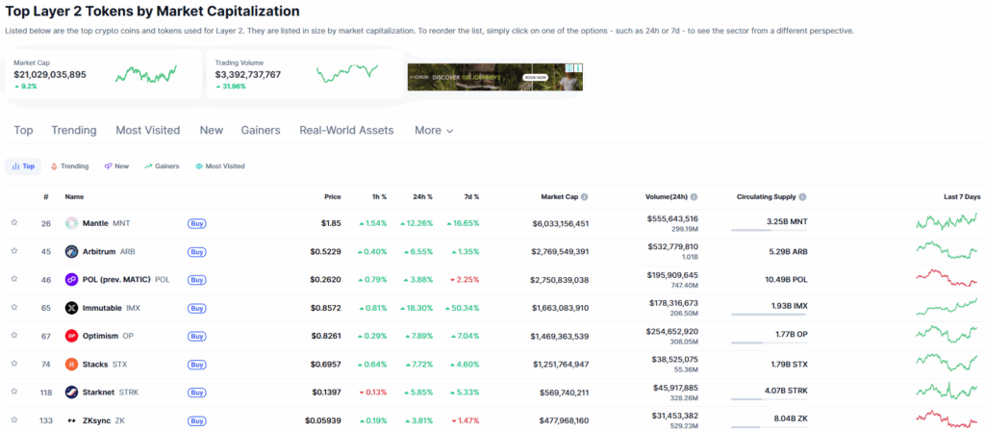Click the Arbitrum coin logo
Image resolution: width=985 pixels, height=431 pixels.
pyautogui.click(x=71, y=251)
